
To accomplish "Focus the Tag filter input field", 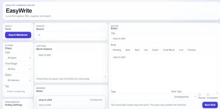I will (18, 91).
